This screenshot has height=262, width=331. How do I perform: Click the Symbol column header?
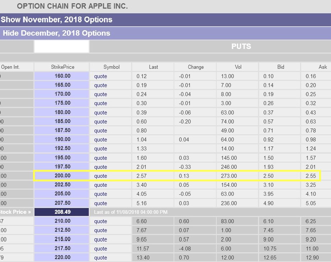point(111,67)
